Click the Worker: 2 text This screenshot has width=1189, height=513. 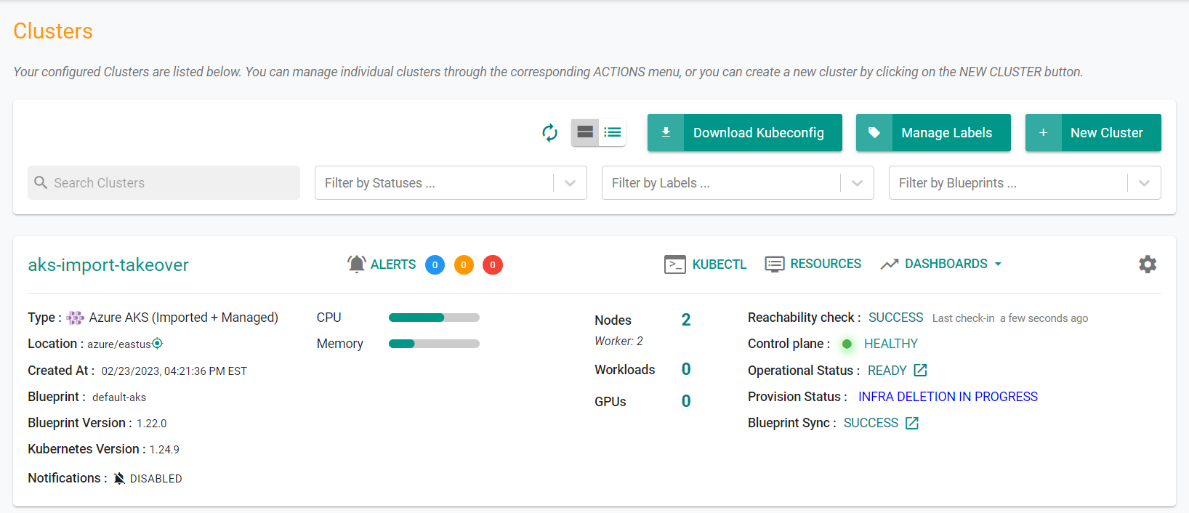pyautogui.click(x=618, y=341)
